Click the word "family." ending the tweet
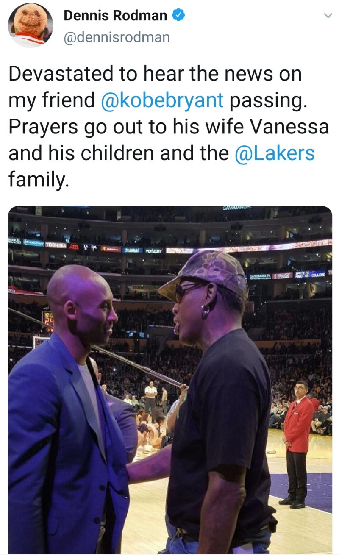 (x=38, y=180)
